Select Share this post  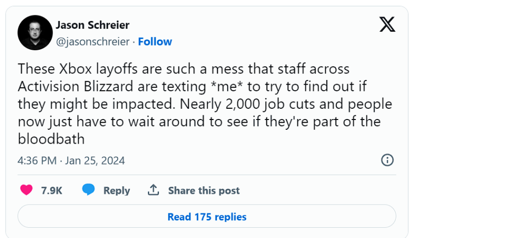(204, 190)
